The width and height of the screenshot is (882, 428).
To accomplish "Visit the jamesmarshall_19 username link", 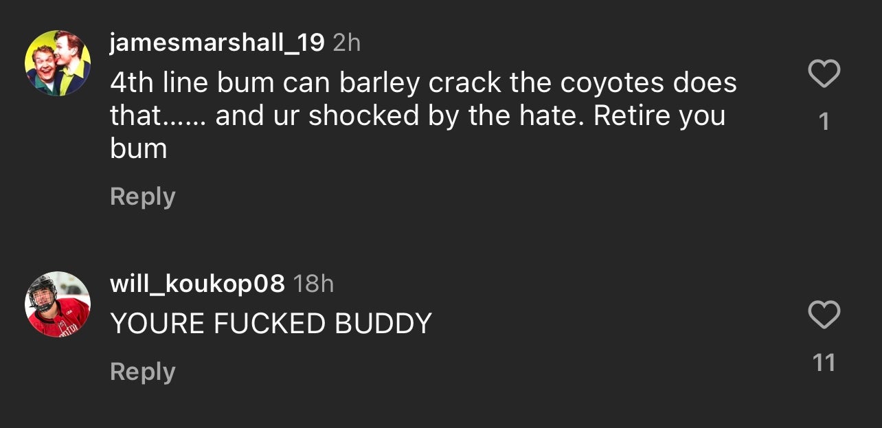I will [217, 43].
